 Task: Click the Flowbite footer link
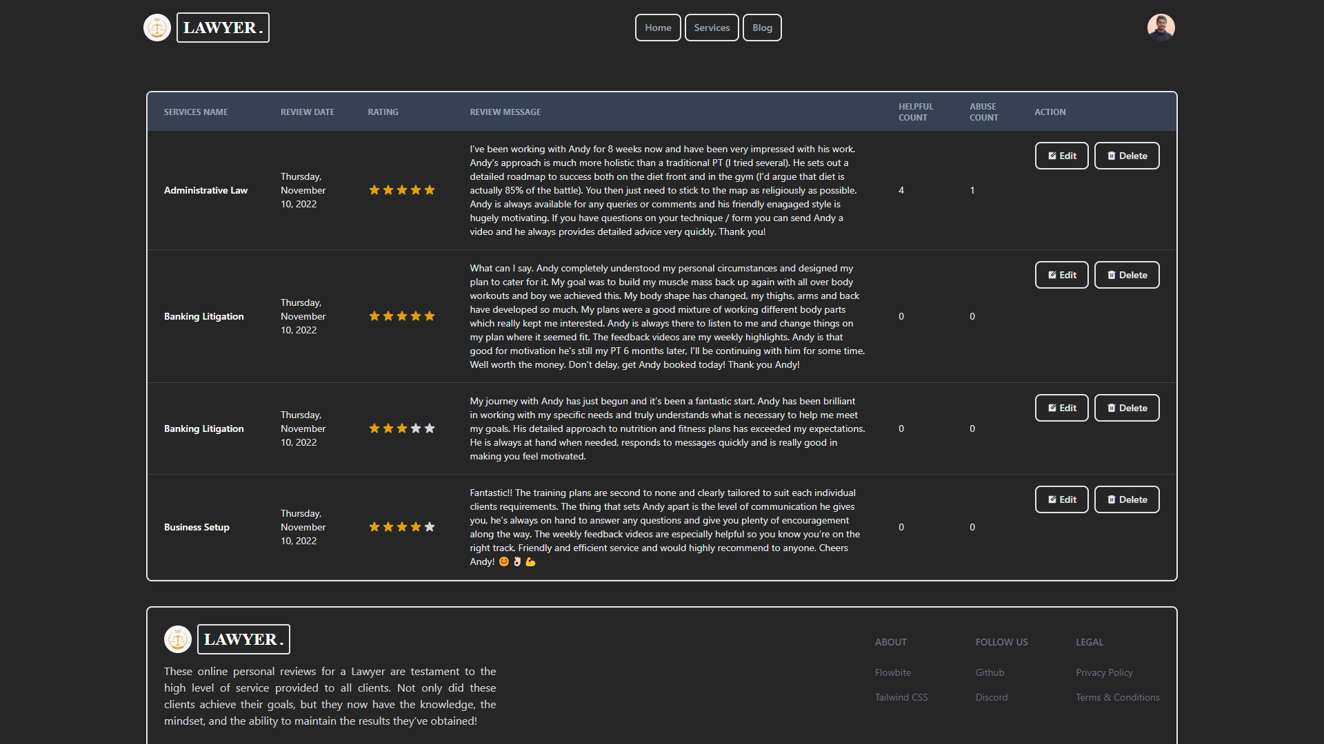coord(892,672)
